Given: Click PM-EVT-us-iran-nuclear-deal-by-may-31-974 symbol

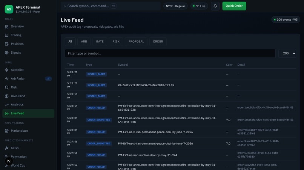Looking at the screenshot, I should [147, 155].
